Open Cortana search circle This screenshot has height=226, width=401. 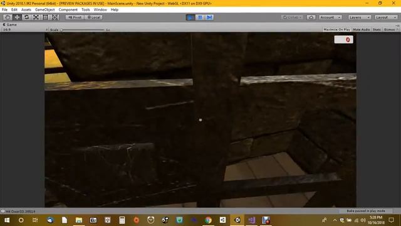pyautogui.click(x=21, y=220)
